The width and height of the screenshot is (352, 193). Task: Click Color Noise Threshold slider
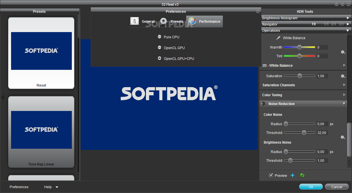point(299,133)
